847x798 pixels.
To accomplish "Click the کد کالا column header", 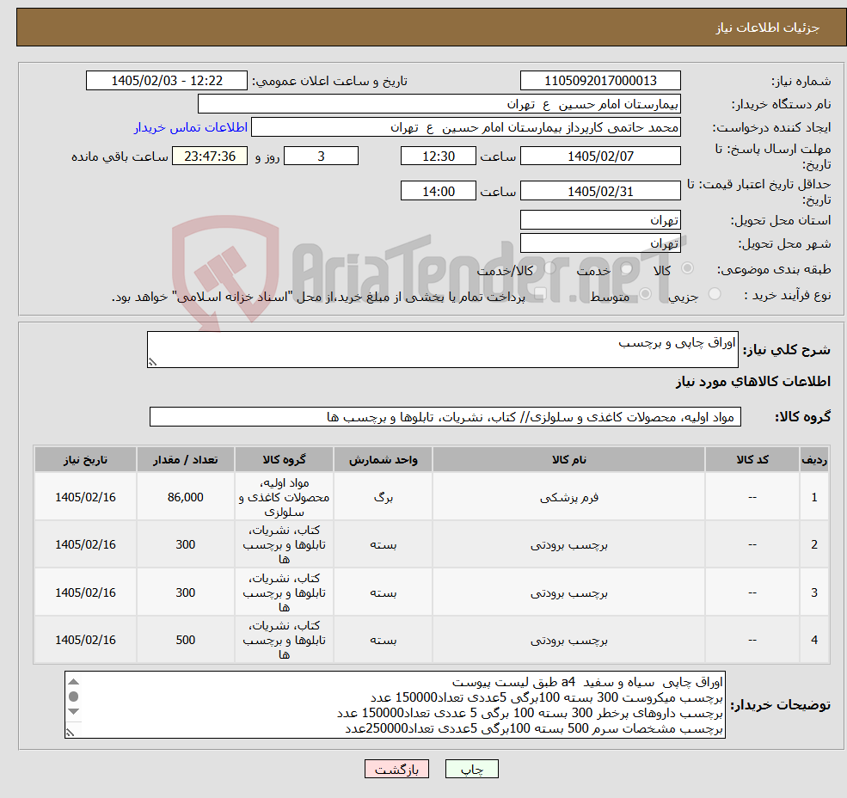I will point(752,459).
